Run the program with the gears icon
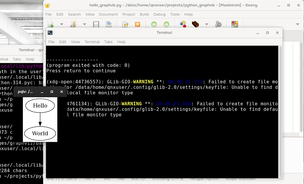This screenshot has width=304, height=184. [218, 24]
